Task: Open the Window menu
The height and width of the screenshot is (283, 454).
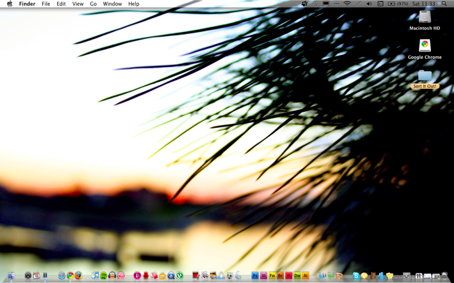Action: pos(112,4)
